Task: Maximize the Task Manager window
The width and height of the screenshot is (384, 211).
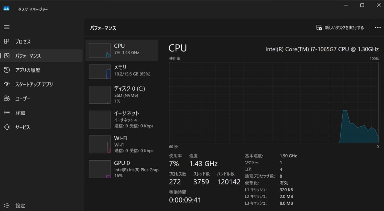Action: pyautogui.click(x=362, y=5)
